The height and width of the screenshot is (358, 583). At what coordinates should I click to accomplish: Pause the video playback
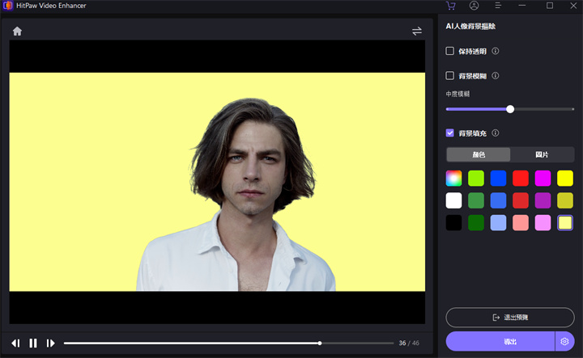33,343
